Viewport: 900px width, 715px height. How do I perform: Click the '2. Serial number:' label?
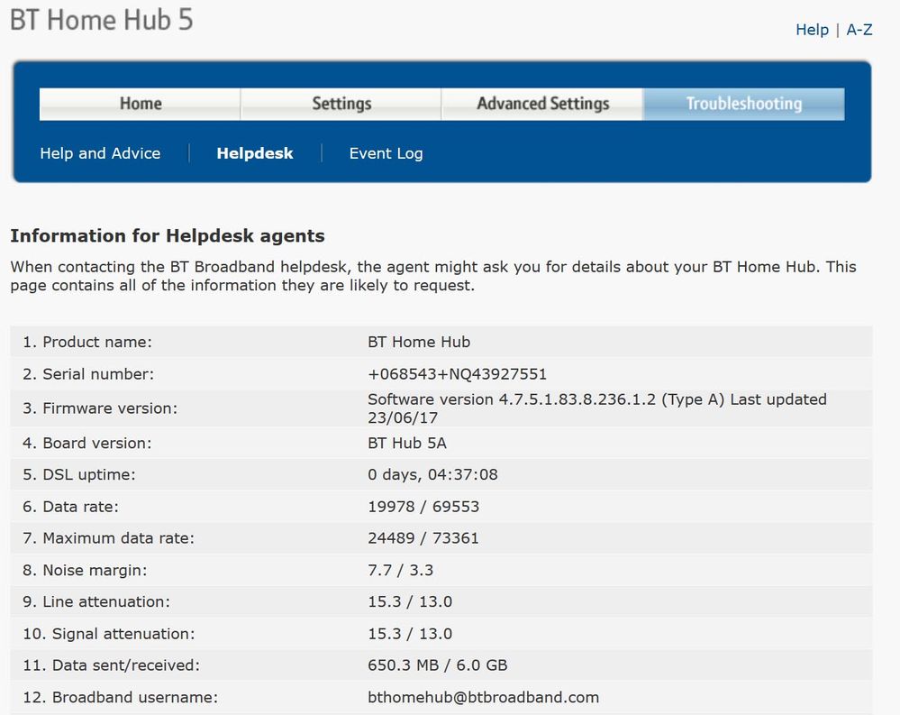pos(88,374)
